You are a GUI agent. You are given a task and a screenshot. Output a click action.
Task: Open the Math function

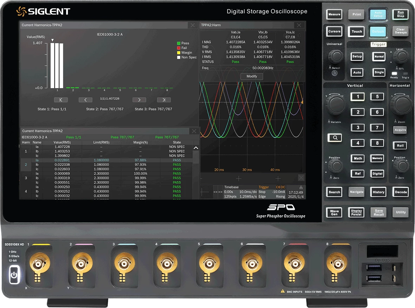(x=358, y=158)
